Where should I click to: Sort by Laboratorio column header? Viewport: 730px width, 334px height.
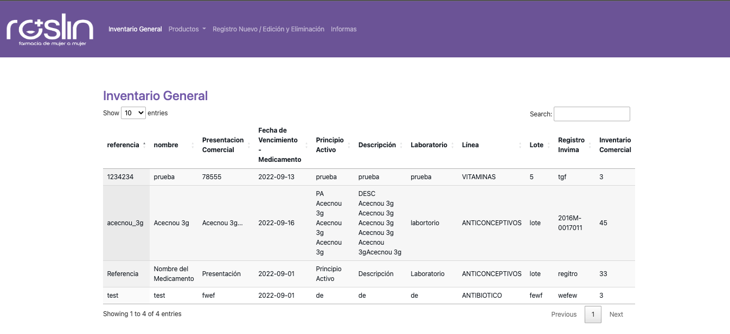pos(428,145)
